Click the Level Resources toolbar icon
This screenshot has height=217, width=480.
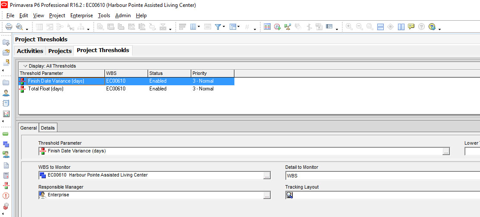287,27
